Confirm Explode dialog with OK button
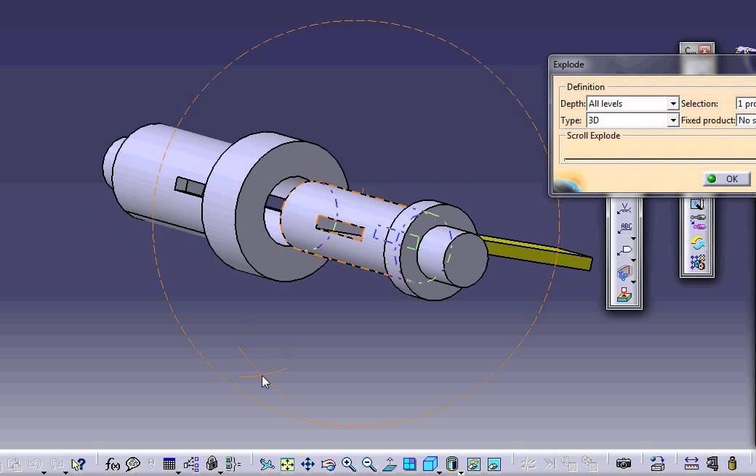 click(x=727, y=179)
